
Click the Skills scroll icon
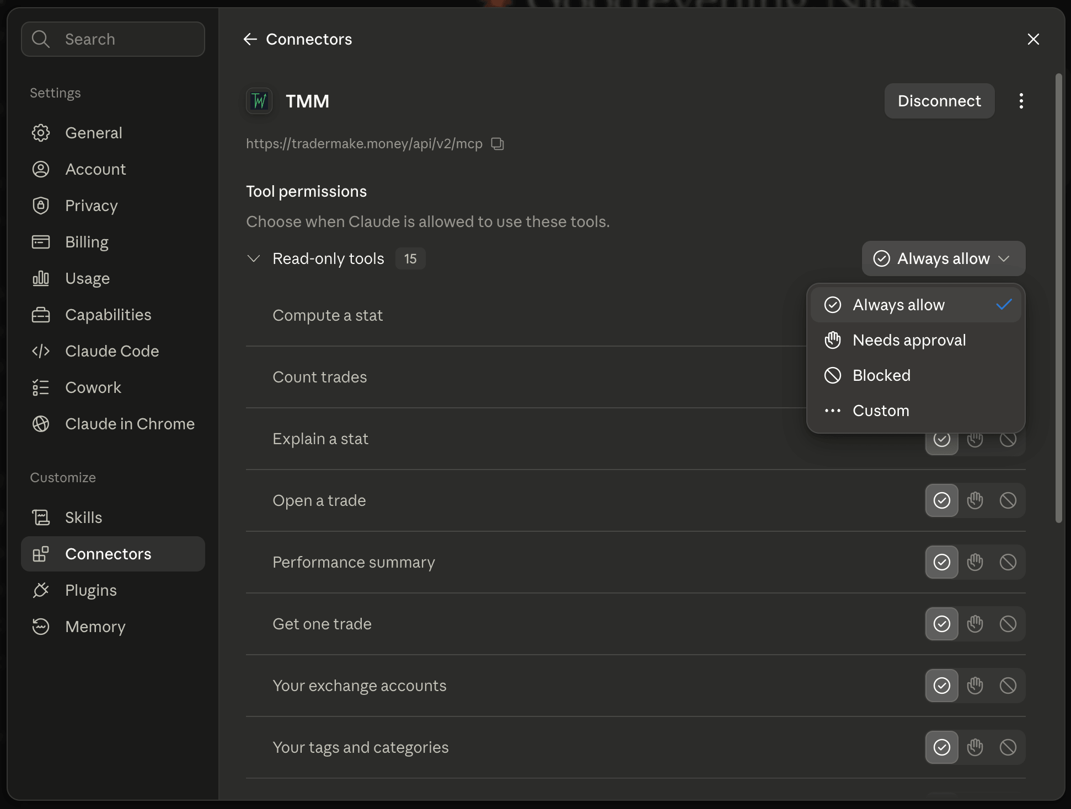click(x=41, y=517)
